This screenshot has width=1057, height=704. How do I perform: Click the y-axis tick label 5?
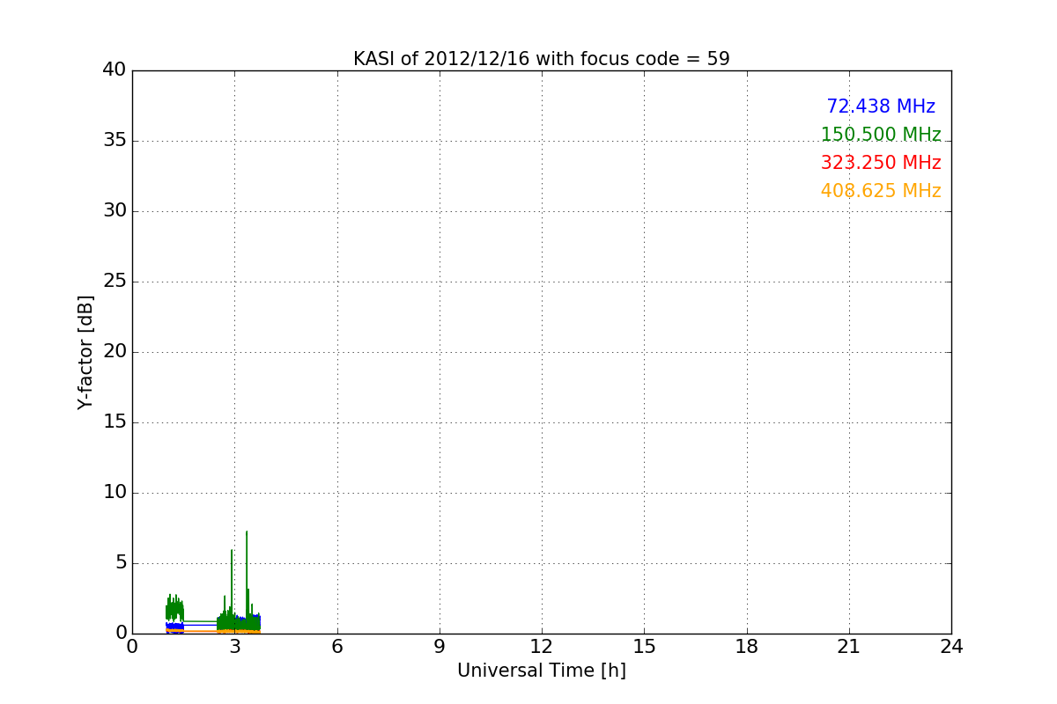[121, 563]
